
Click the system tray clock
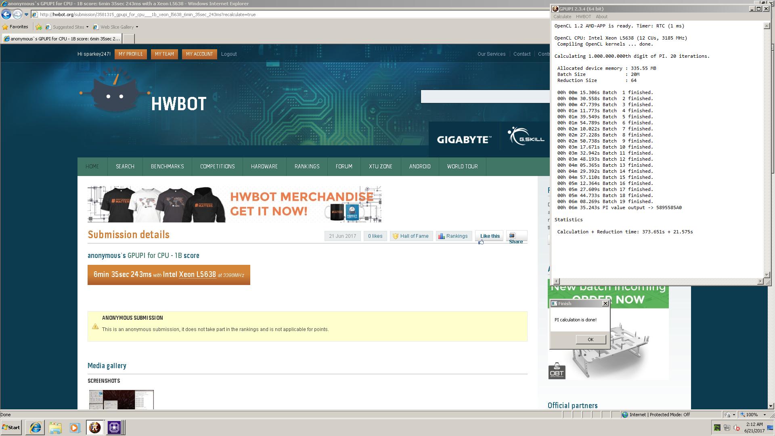click(x=754, y=428)
